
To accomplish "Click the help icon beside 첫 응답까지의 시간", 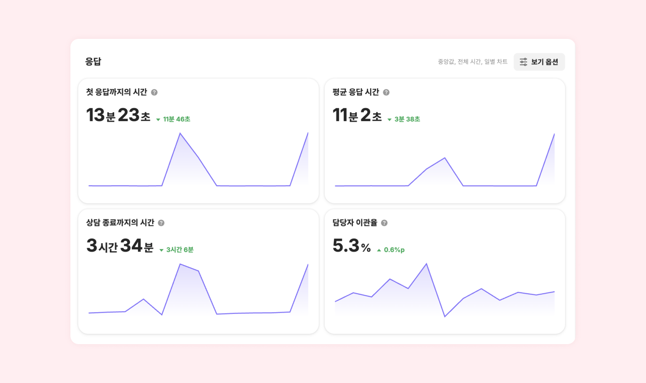I will coord(154,92).
